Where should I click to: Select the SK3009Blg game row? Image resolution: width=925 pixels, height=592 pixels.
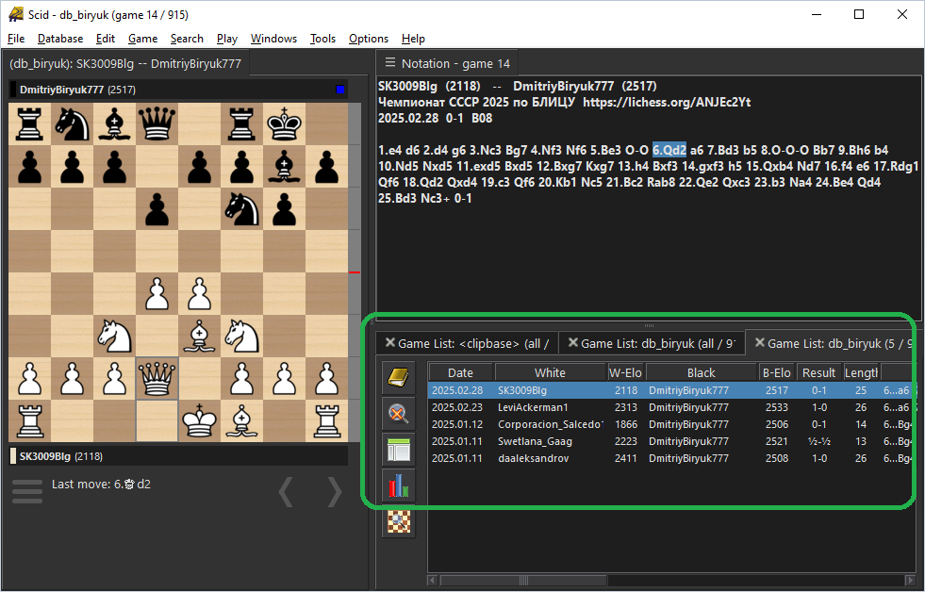(x=670, y=390)
